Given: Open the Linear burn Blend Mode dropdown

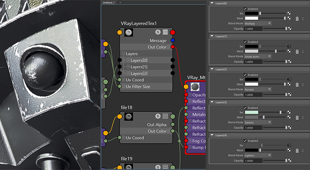Looking at the screenshot, I should click(258, 56).
